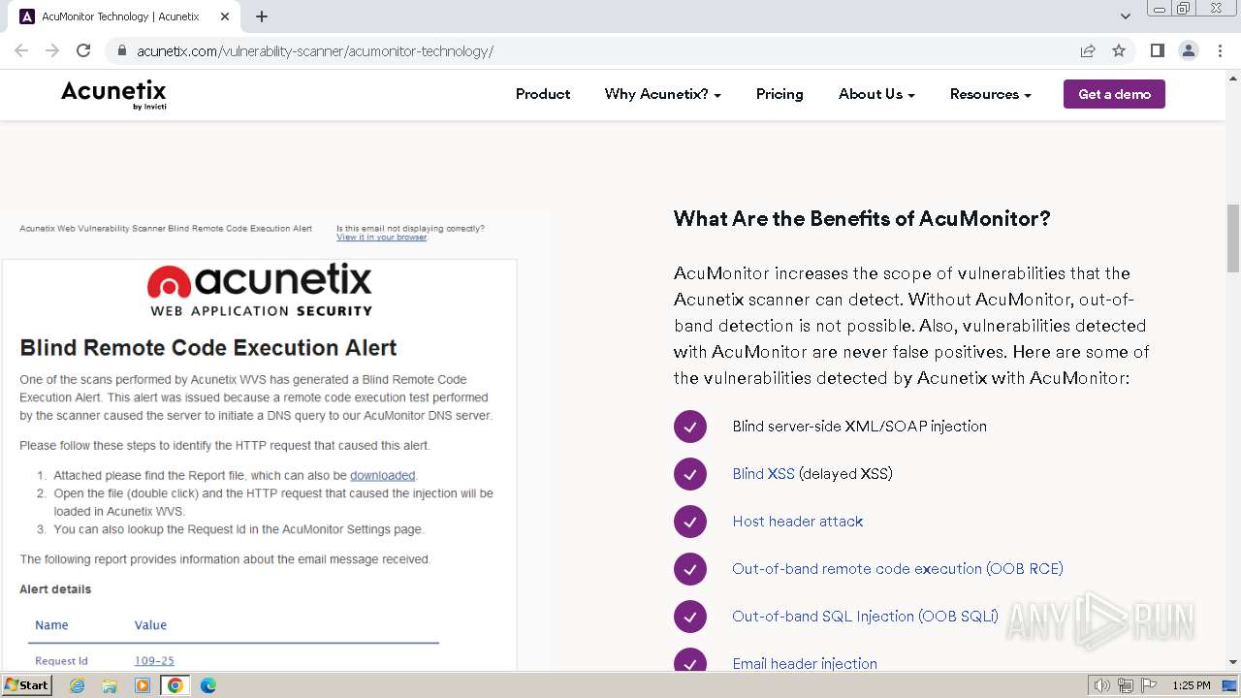Open the media player taskbar icon

point(143,685)
